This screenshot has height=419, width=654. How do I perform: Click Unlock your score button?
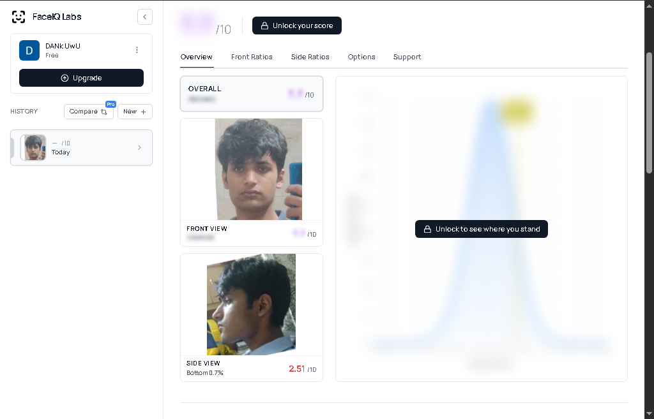pos(297,26)
